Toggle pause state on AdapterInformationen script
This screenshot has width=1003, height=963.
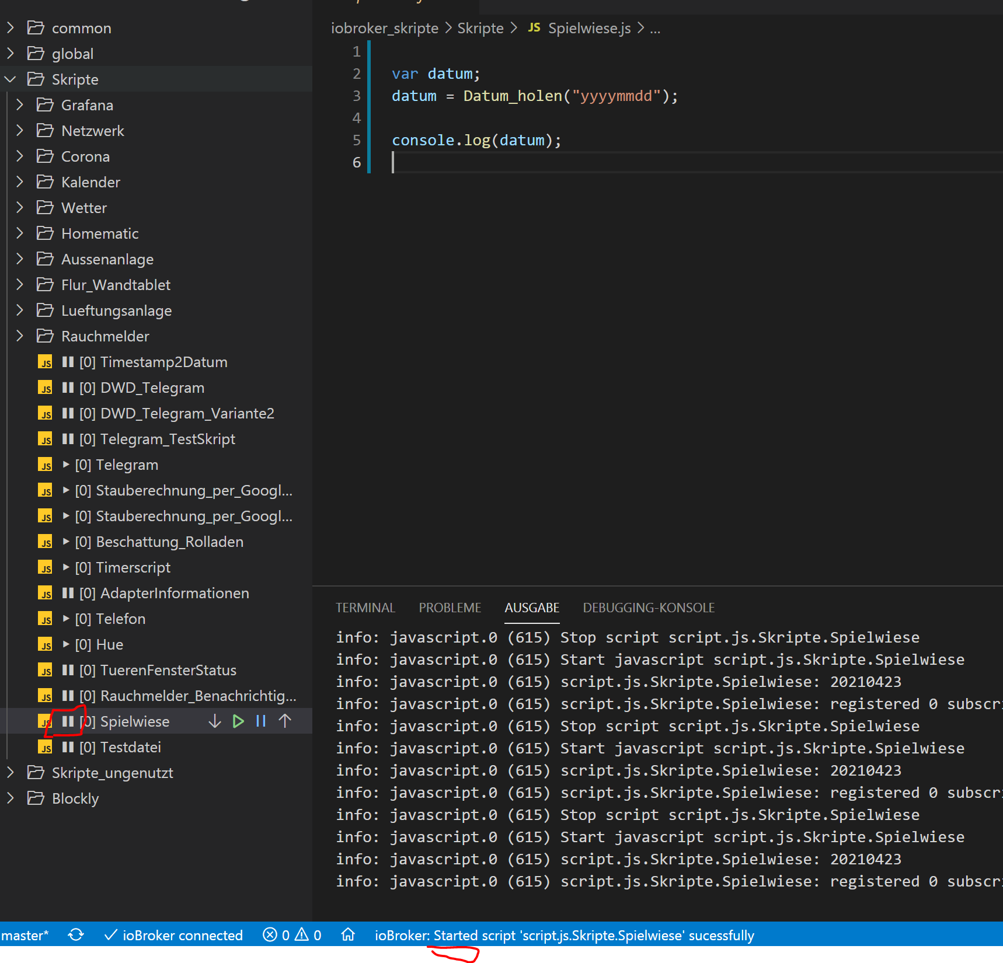pyautogui.click(x=68, y=593)
